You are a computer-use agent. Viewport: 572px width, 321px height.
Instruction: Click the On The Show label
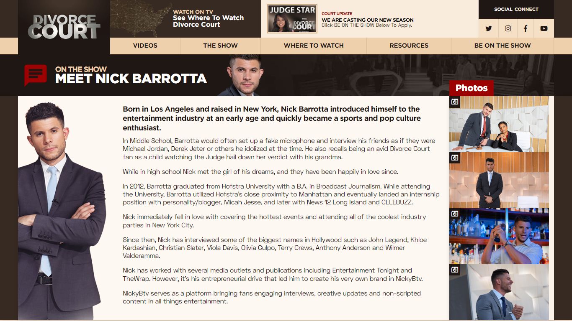(x=81, y=69)
